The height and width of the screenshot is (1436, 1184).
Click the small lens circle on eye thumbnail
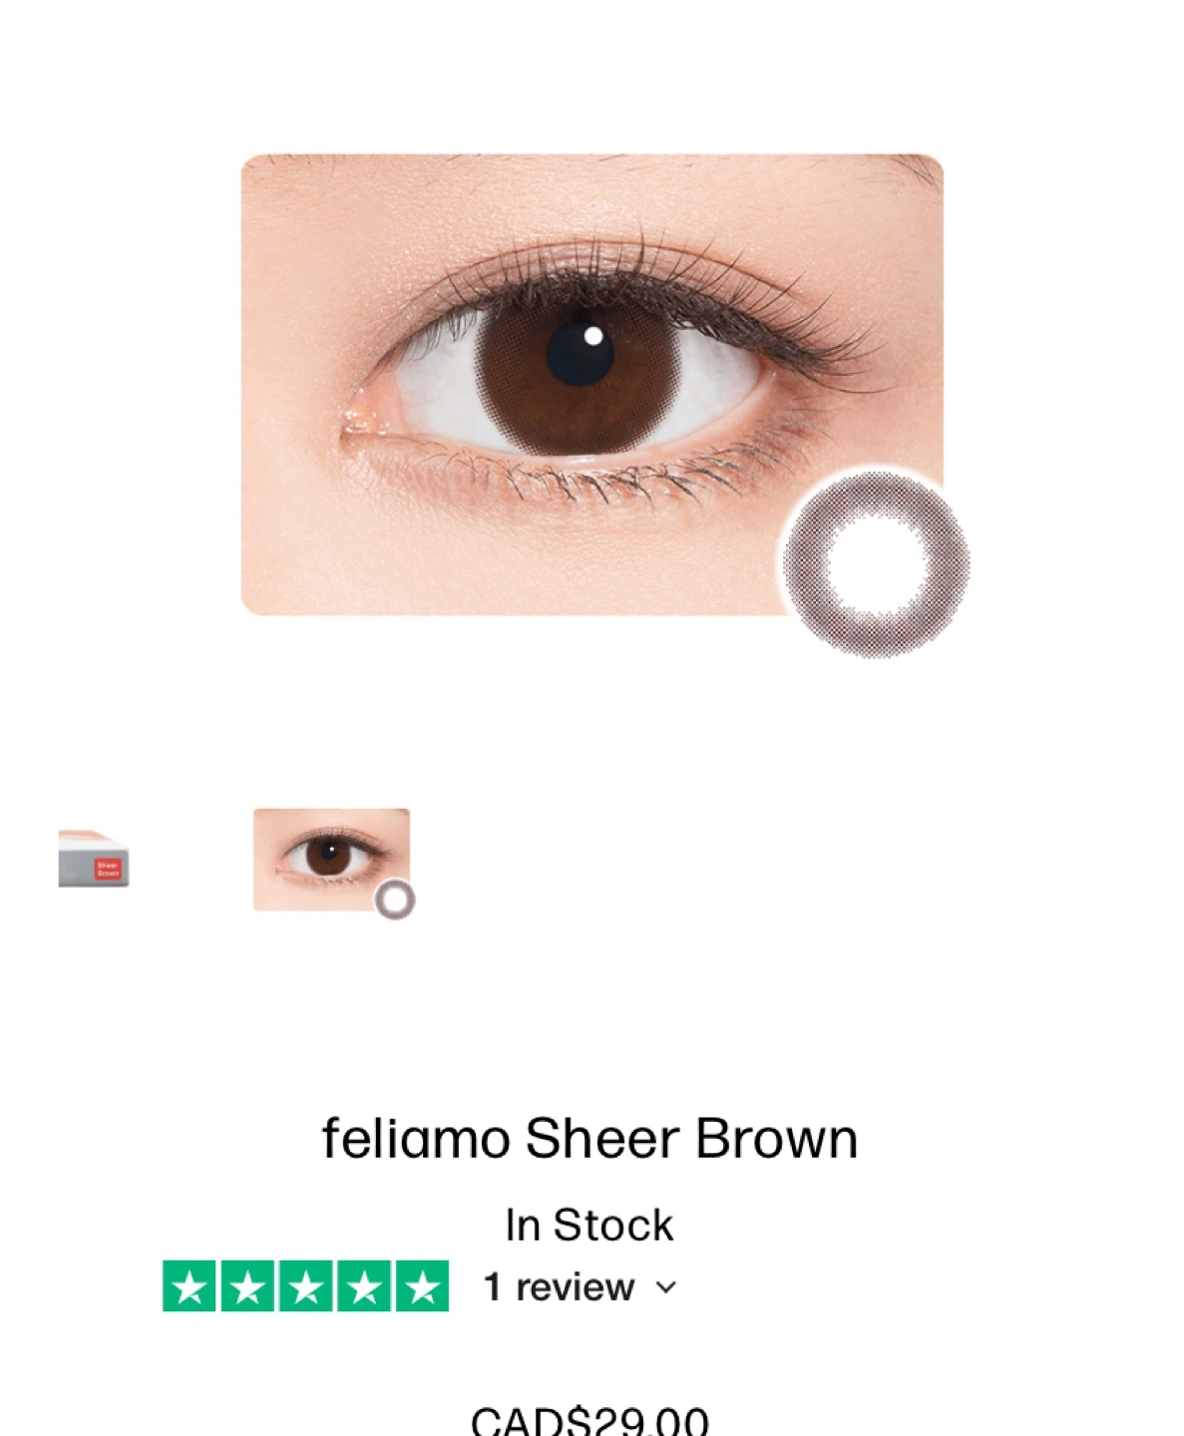coord(394,899)
